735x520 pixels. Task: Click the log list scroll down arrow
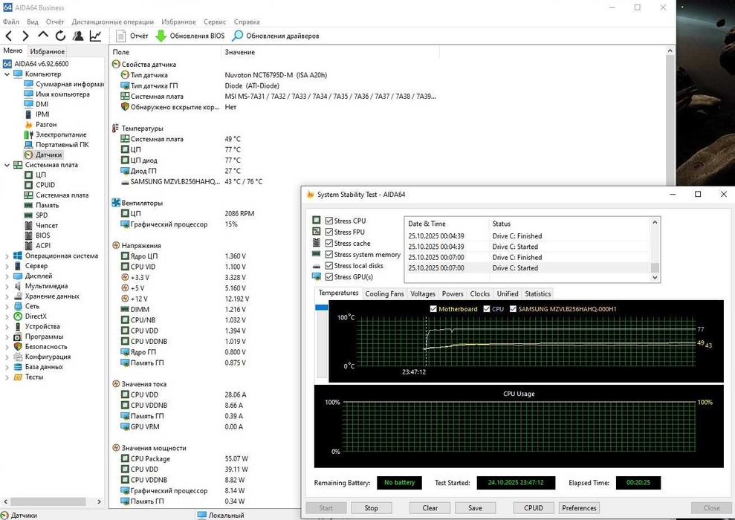point(655,277)
